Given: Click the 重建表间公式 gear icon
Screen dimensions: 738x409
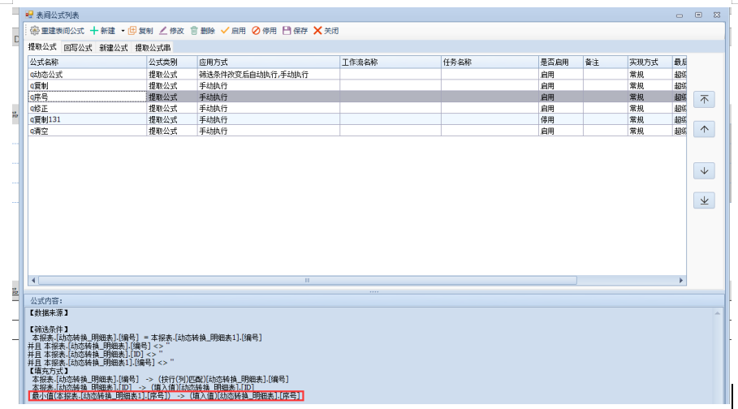Looking at the screenshot, I should [x=35, y=31].
